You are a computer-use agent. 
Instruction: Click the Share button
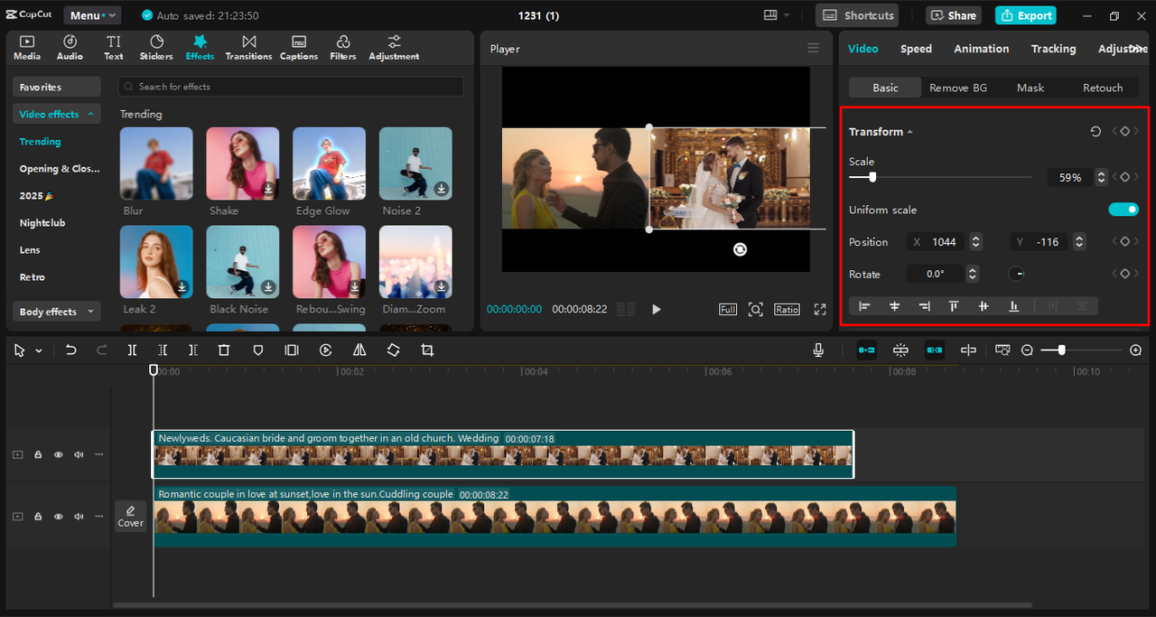954,15
